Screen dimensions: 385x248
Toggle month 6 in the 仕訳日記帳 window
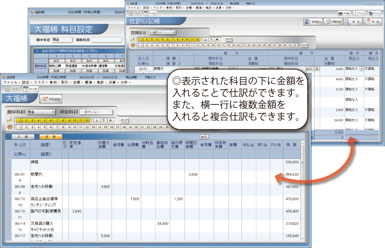(x=167, y=39)
